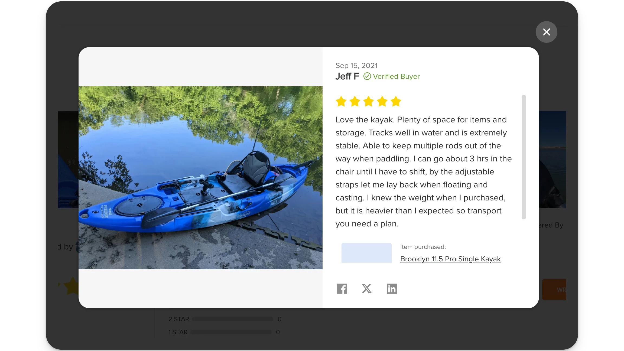Click Jeff F's reviewer name
This screenshot has height=351, width=624.
tap(347, 76)
